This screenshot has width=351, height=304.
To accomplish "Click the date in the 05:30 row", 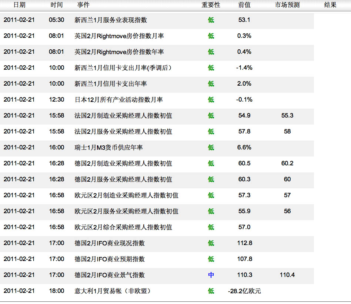I will coord(19,20).
